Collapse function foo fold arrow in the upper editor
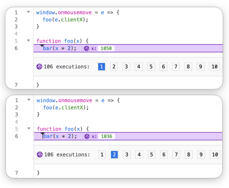Image resolution: width=229 pixels, height=188 pixels. (28, 41)
